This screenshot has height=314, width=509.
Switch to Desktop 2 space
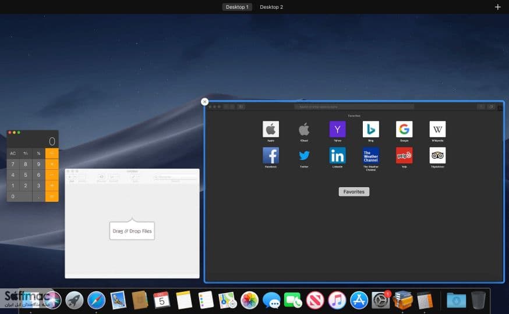[x=271, y=7]
